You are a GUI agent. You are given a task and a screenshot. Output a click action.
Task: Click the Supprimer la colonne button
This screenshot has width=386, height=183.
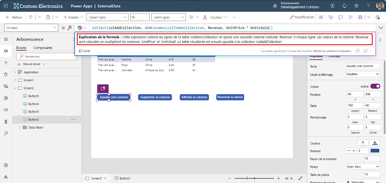(155, 97)
